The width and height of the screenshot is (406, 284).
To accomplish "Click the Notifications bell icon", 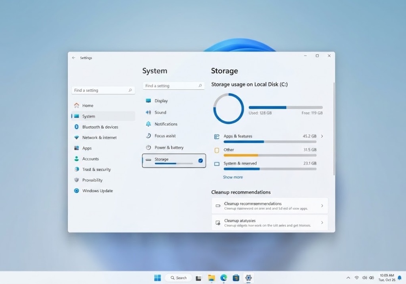I will (x=148, y=124).
